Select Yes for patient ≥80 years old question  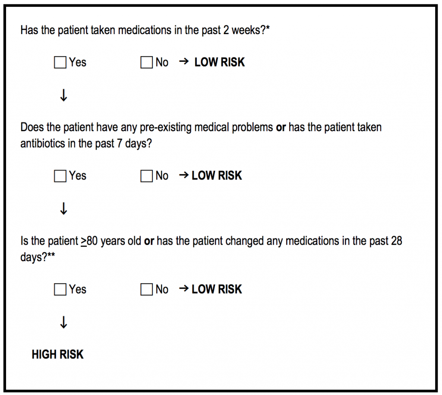click(x=60, y=289)
